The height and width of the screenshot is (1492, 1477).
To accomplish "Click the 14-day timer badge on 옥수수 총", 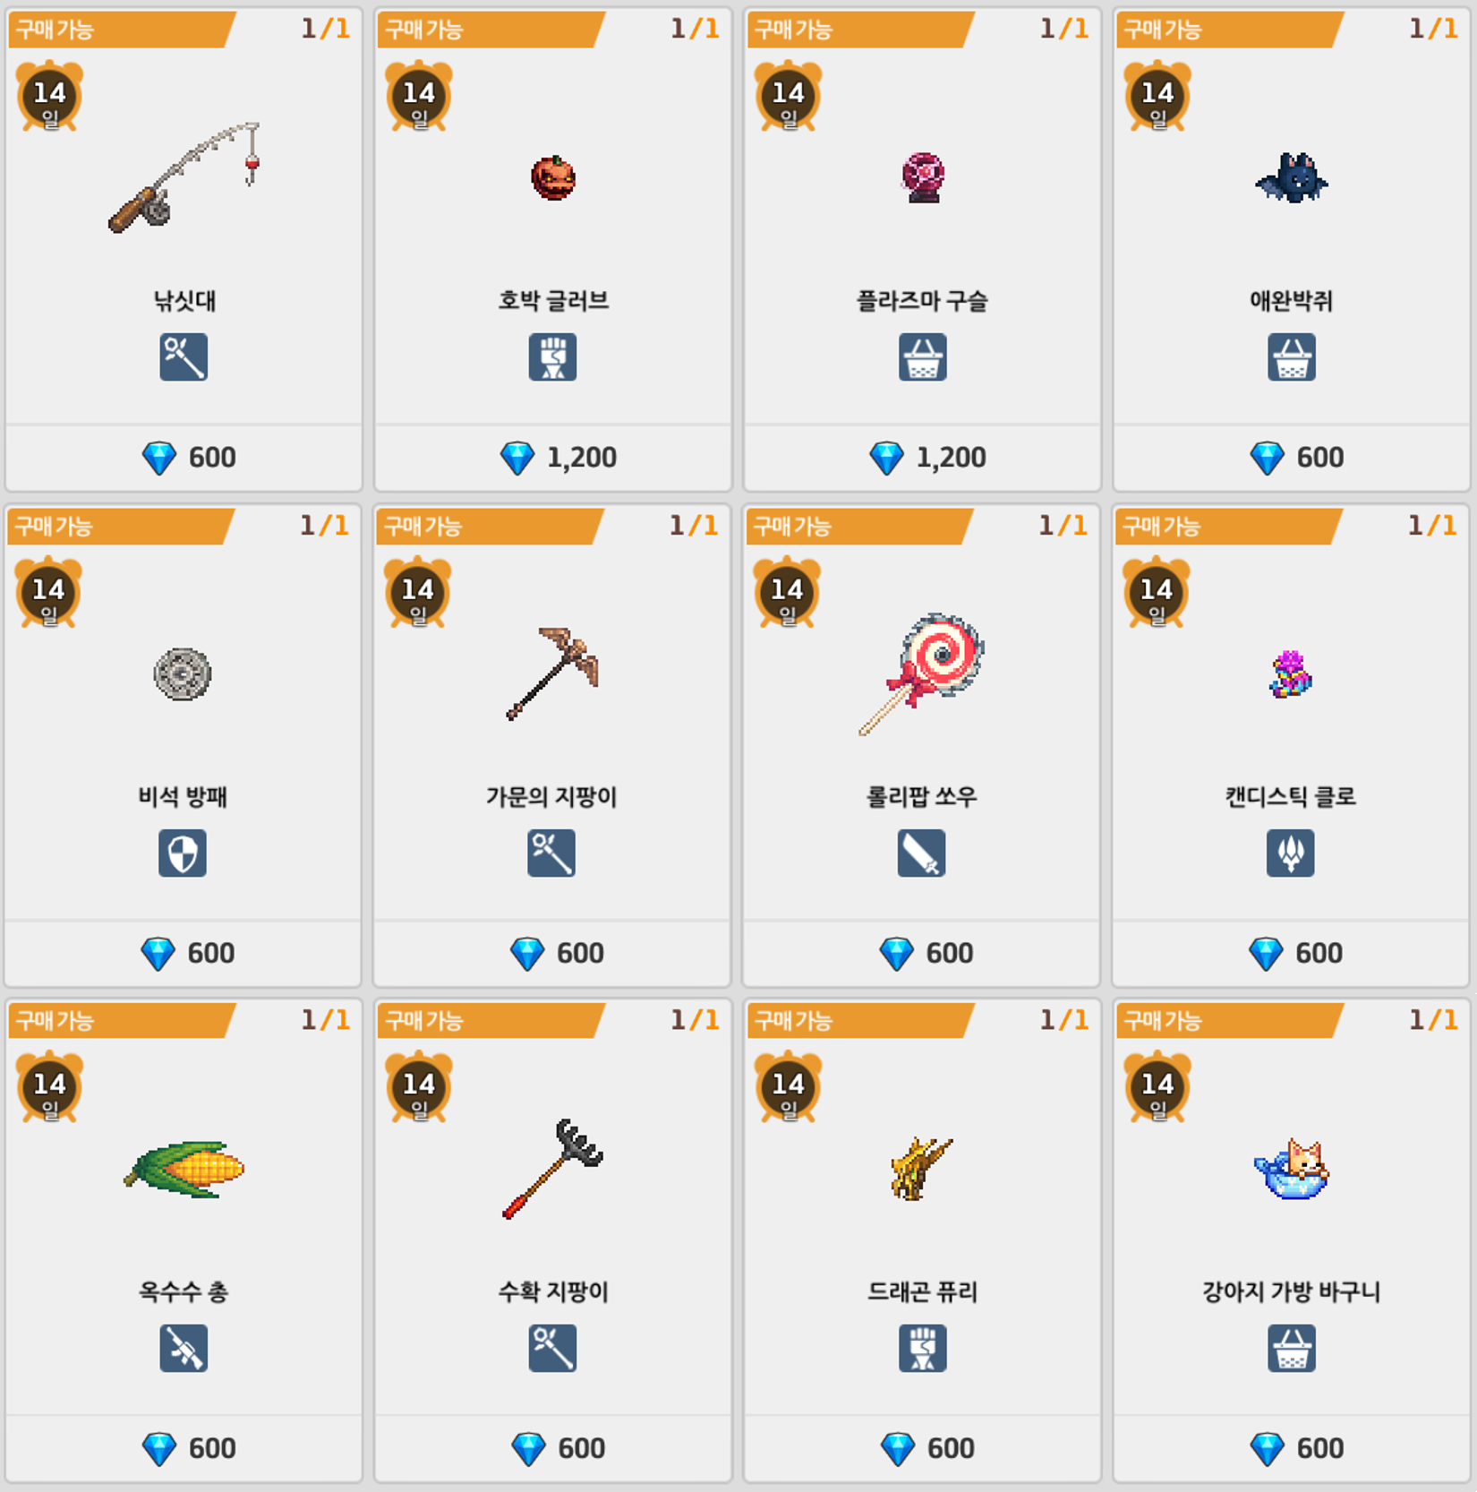I will click(50, 1087).
